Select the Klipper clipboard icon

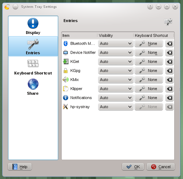(x=66, y=89)
